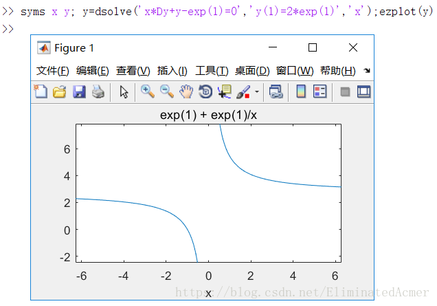Click the x axis label
This screenshot has height=306, width=437.
[208, 293]
